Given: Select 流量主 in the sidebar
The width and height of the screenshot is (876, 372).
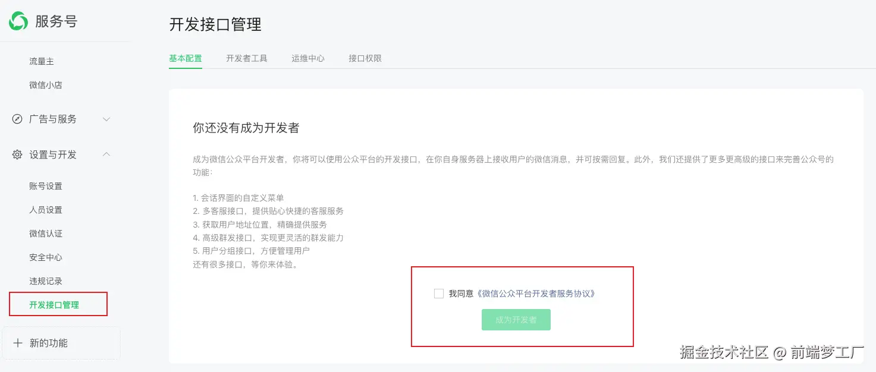Looking at the screenshot, I should (42, 61).
